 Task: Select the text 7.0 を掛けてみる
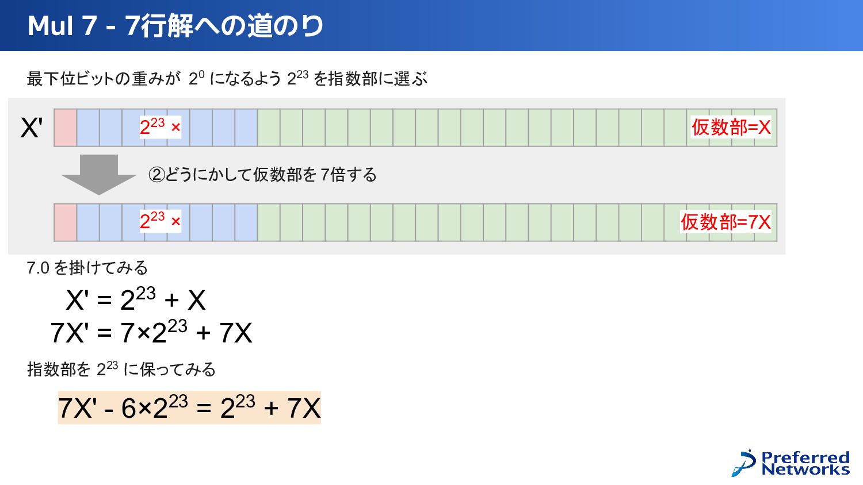[x=87, y=268]
